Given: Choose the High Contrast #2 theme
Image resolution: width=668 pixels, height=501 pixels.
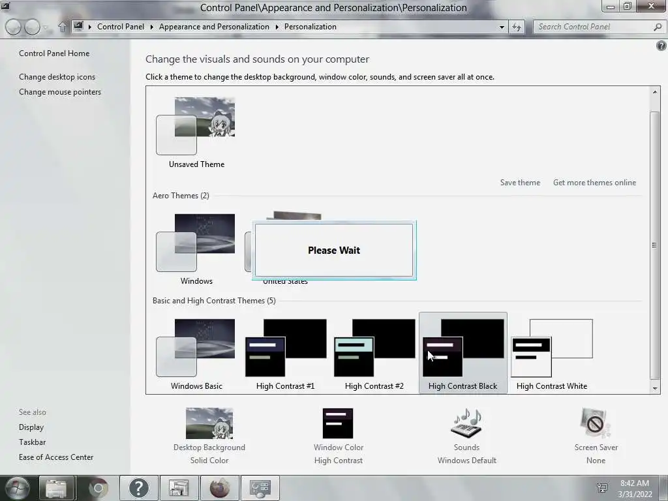Looking at the screenshot, I should pyautogui.click(x=374, y=354).
